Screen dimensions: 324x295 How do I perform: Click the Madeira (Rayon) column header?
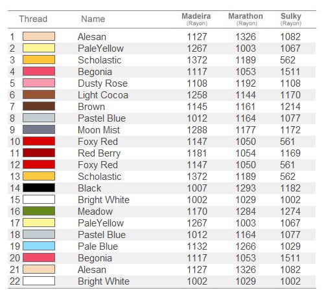coord(196,19)
